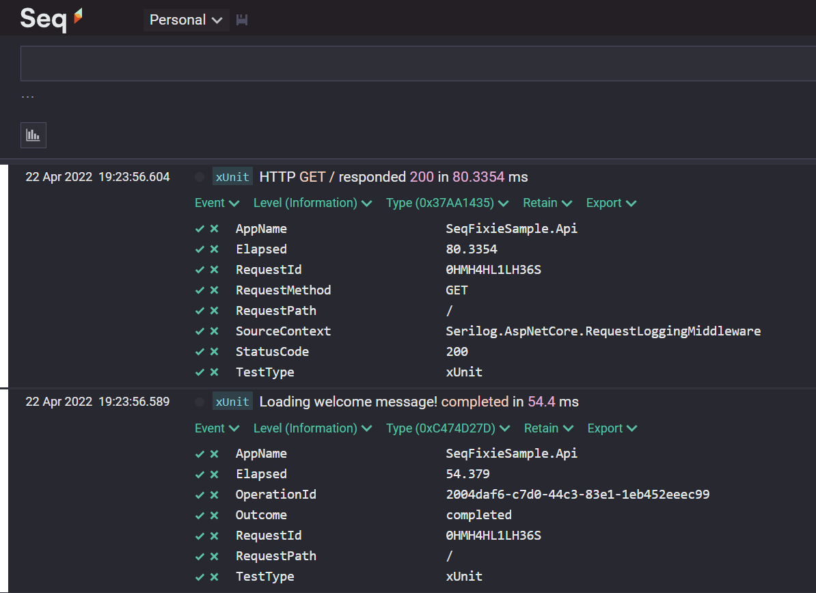Open Retain menu for Loading welcome message event
Image resolution: width=816 pixels, height=593 pixels.
549,428
